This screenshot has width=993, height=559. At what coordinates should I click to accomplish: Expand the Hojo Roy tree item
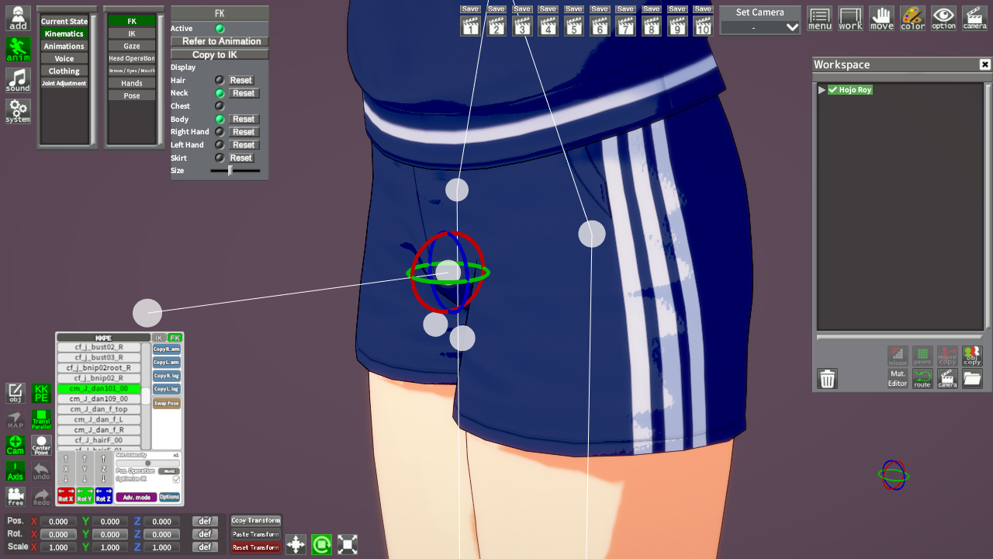click(x=822, y=90)
